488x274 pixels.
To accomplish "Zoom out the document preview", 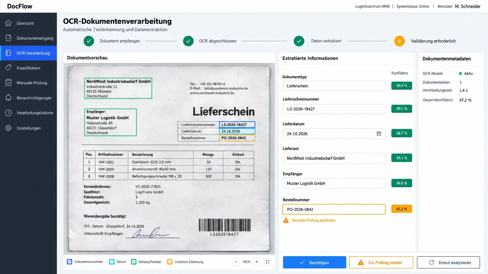I will click(236, 262).
